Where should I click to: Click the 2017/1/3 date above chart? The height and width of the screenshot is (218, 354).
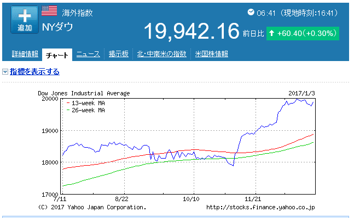pyautogui.click(x=301, y=93)
